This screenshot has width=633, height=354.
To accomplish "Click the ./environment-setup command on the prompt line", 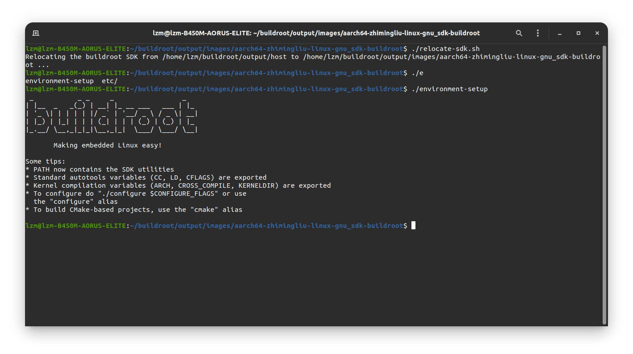I will pyautogui.click(x=449, y=89).
